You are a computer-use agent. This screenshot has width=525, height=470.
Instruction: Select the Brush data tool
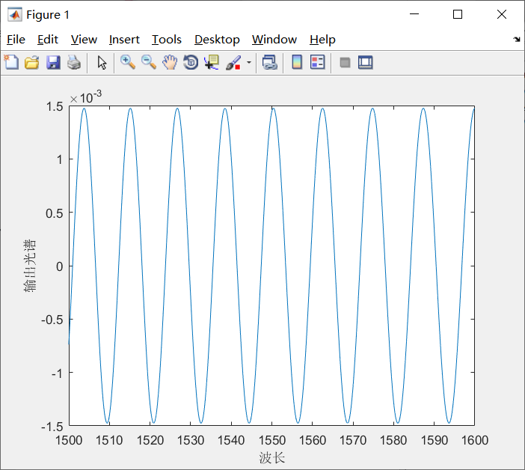[233, 63]
